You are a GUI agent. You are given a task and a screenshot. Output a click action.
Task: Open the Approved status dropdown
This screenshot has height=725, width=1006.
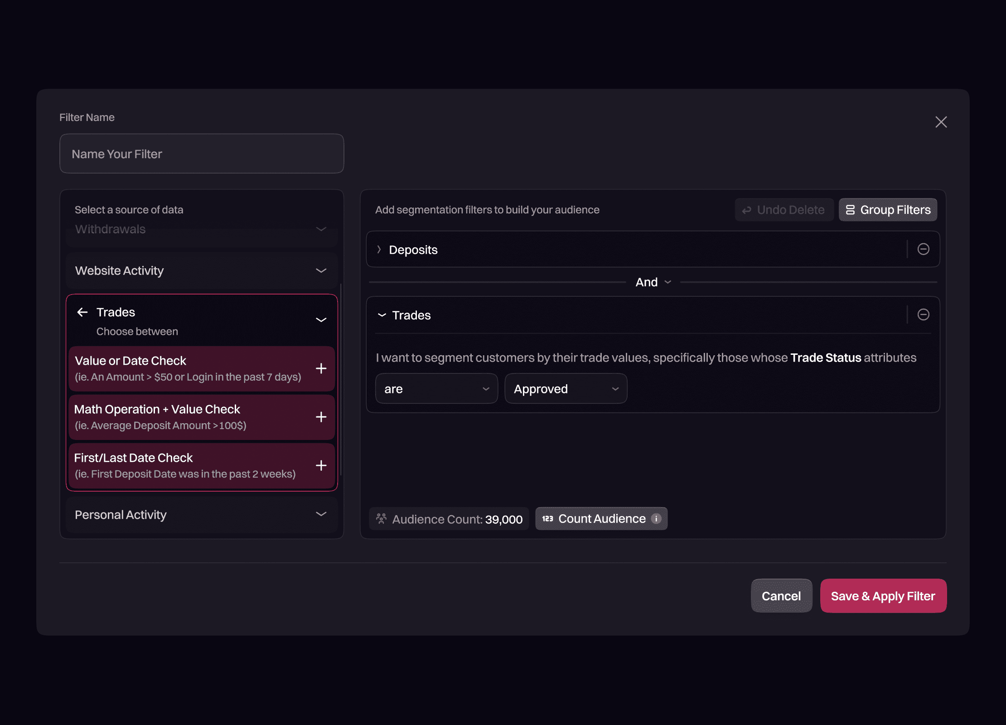coord(566,389)
